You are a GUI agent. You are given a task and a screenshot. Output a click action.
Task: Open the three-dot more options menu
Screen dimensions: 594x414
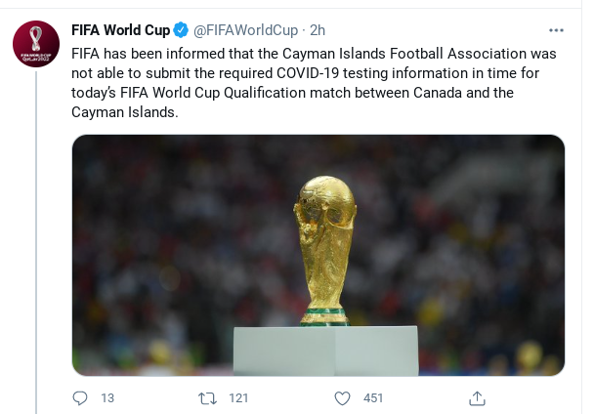(x=556, y=30)
